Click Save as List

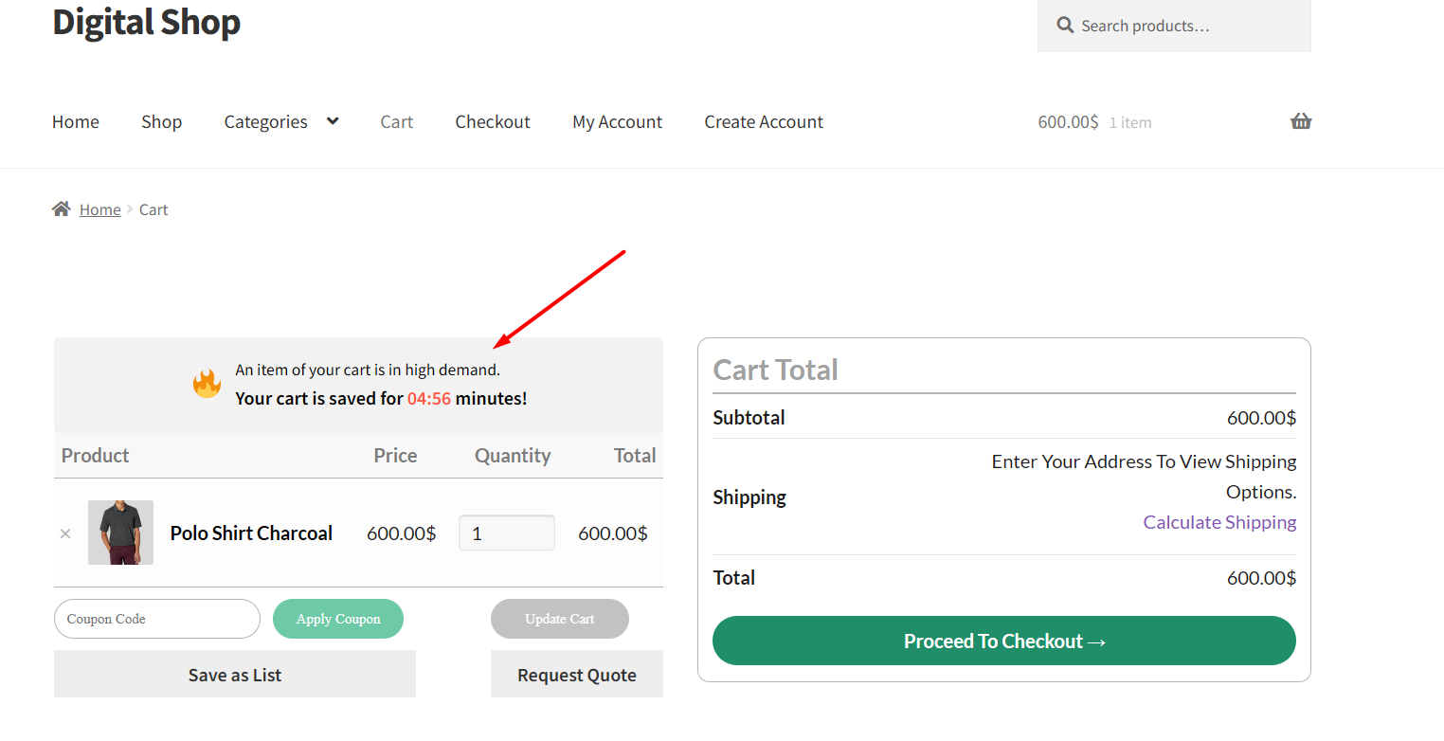click(x=234, y=674)
